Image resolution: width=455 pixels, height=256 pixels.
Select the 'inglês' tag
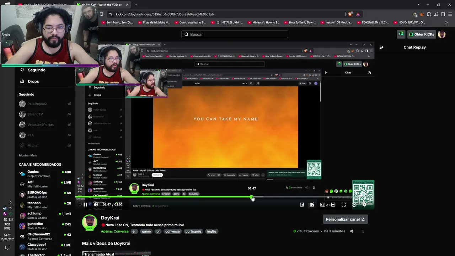point(212,231)
